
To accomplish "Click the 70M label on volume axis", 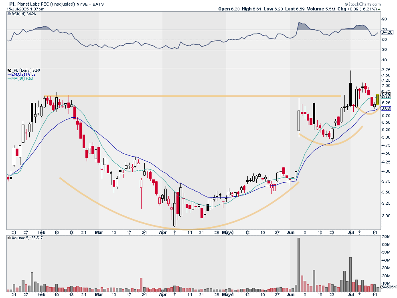I will click(386, 237).
